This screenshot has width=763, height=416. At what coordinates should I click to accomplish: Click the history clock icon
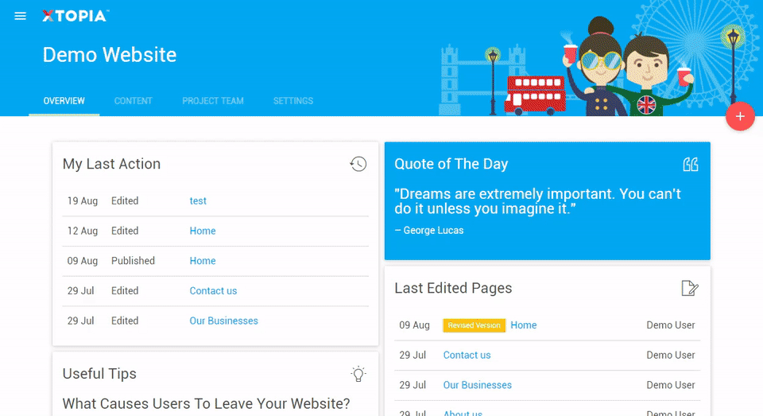tap(358, 164)
